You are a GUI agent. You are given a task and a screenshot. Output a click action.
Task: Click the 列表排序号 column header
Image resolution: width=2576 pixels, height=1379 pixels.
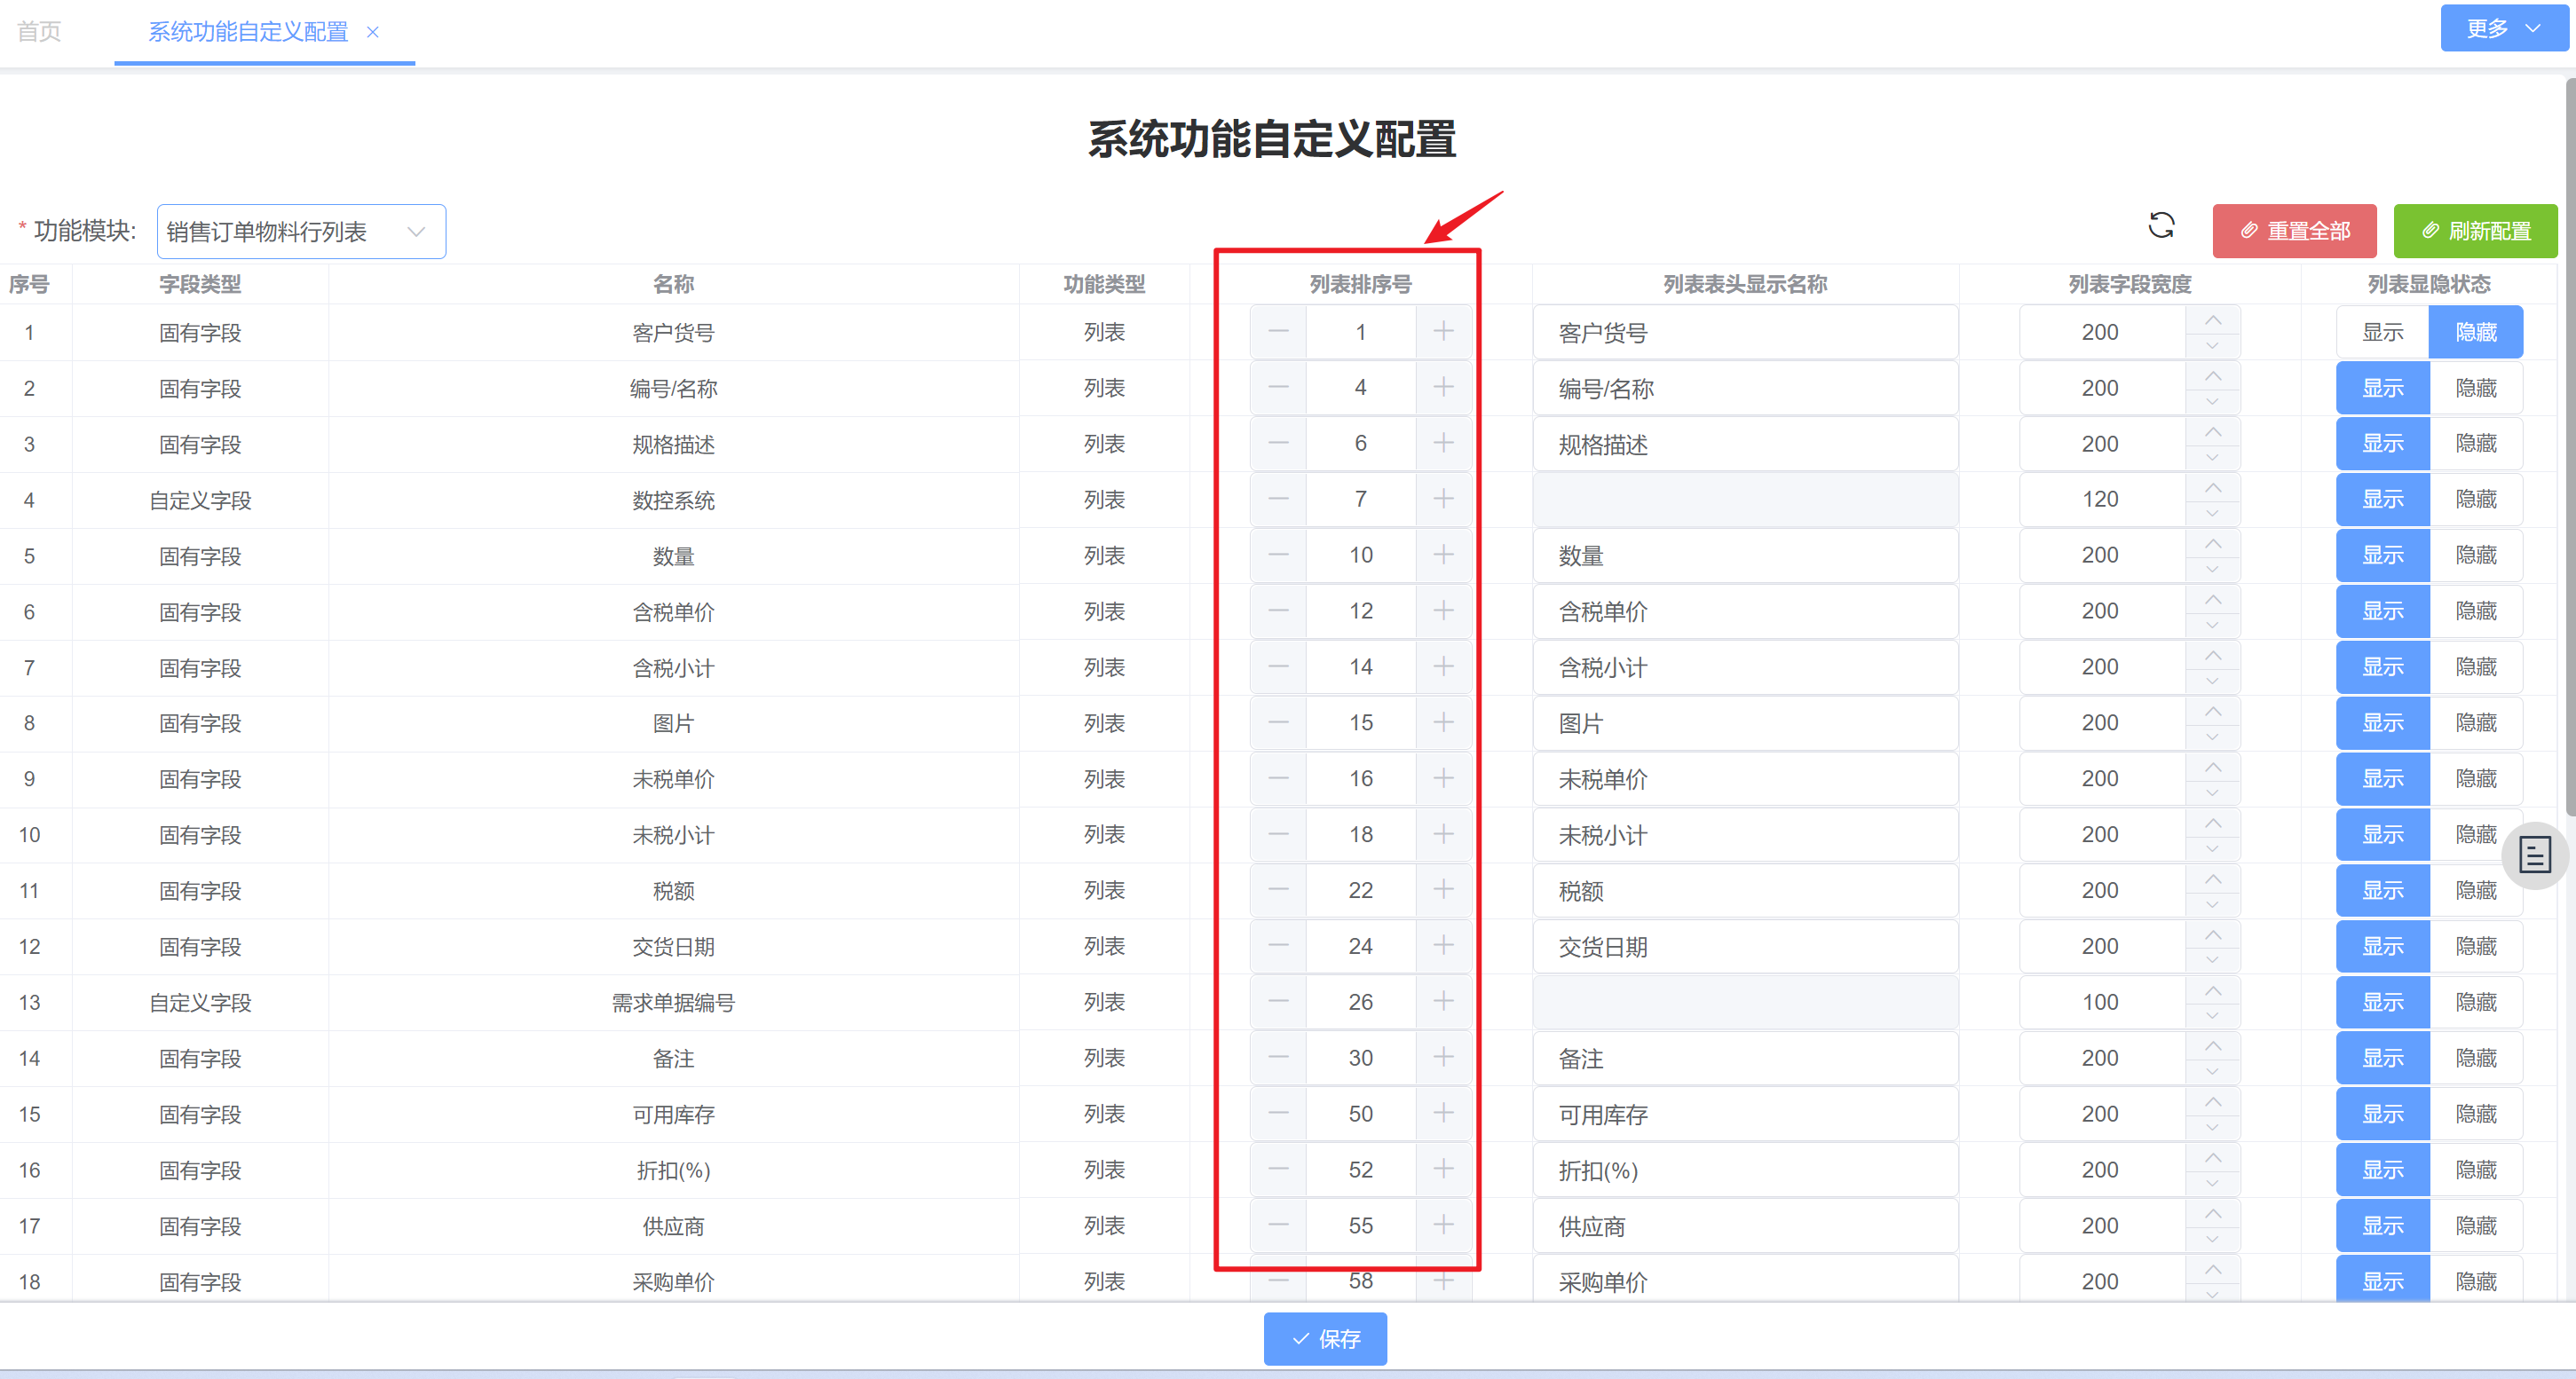pos(1360,284)
